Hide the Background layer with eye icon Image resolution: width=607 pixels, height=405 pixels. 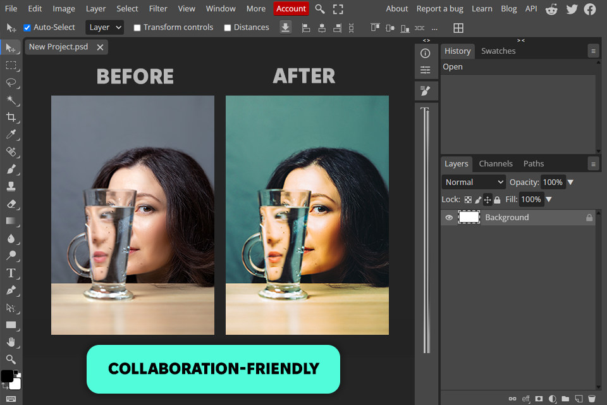[449, 218]
